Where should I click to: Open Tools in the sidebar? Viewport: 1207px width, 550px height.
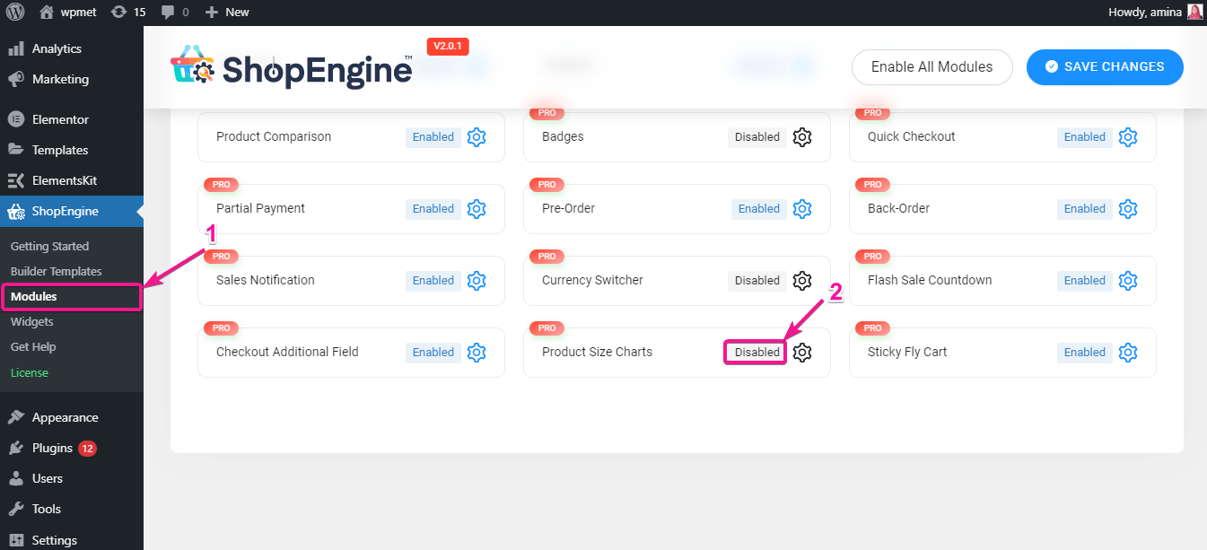(72, 509)
